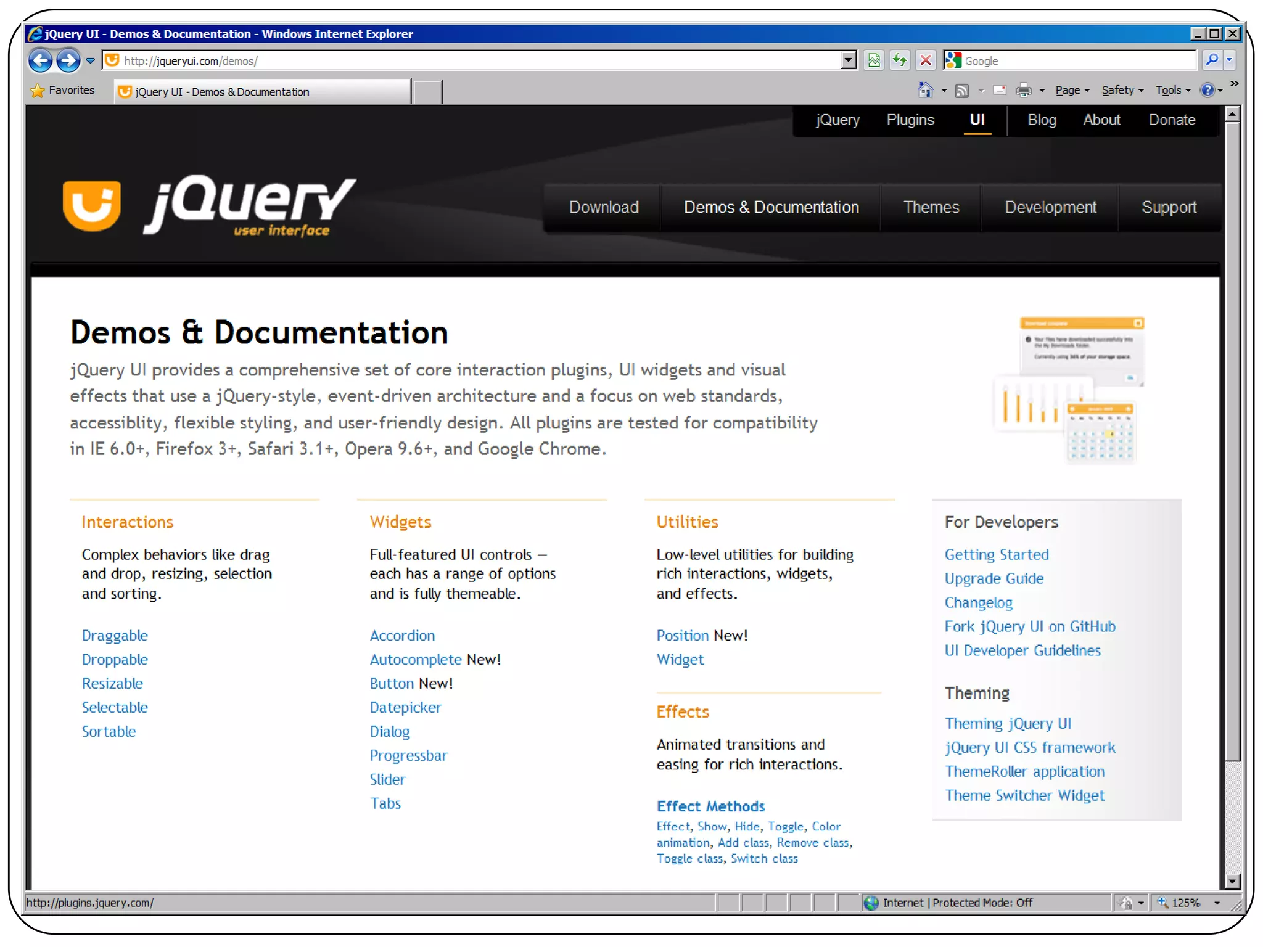This screenshot has width=1263, height=947.
Task: Open the Datepicker widget link
Action: [x=405, y=708]
